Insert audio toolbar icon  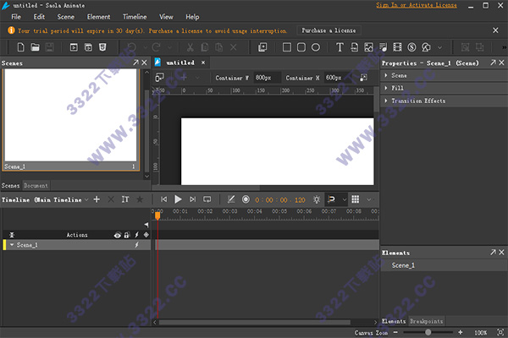pyautogui.click(x=383, y=47)
